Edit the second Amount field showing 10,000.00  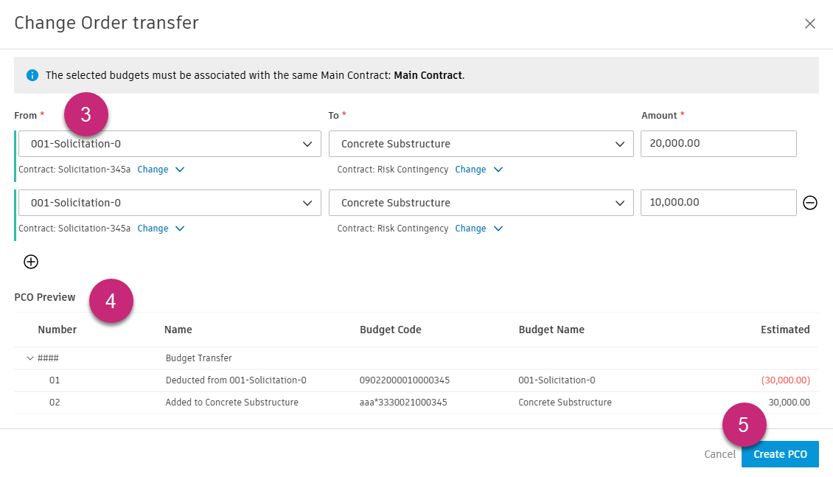718,202
